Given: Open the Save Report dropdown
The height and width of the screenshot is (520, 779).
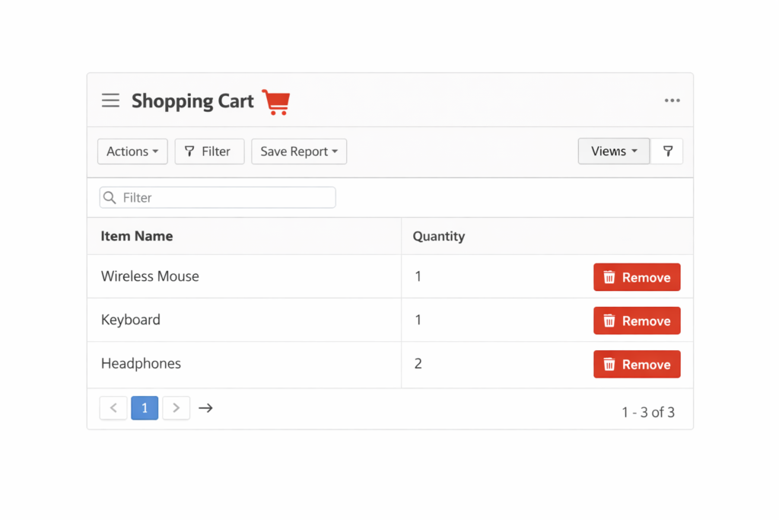Looking at the screenshot, I should tap(299, 152).
